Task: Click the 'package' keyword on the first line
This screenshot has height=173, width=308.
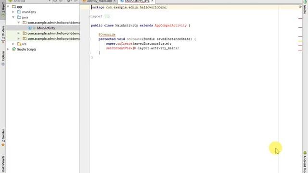Action: 98,7
